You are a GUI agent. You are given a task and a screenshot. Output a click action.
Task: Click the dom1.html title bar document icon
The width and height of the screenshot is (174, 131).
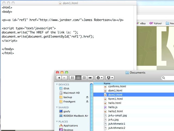click(60, 3)
